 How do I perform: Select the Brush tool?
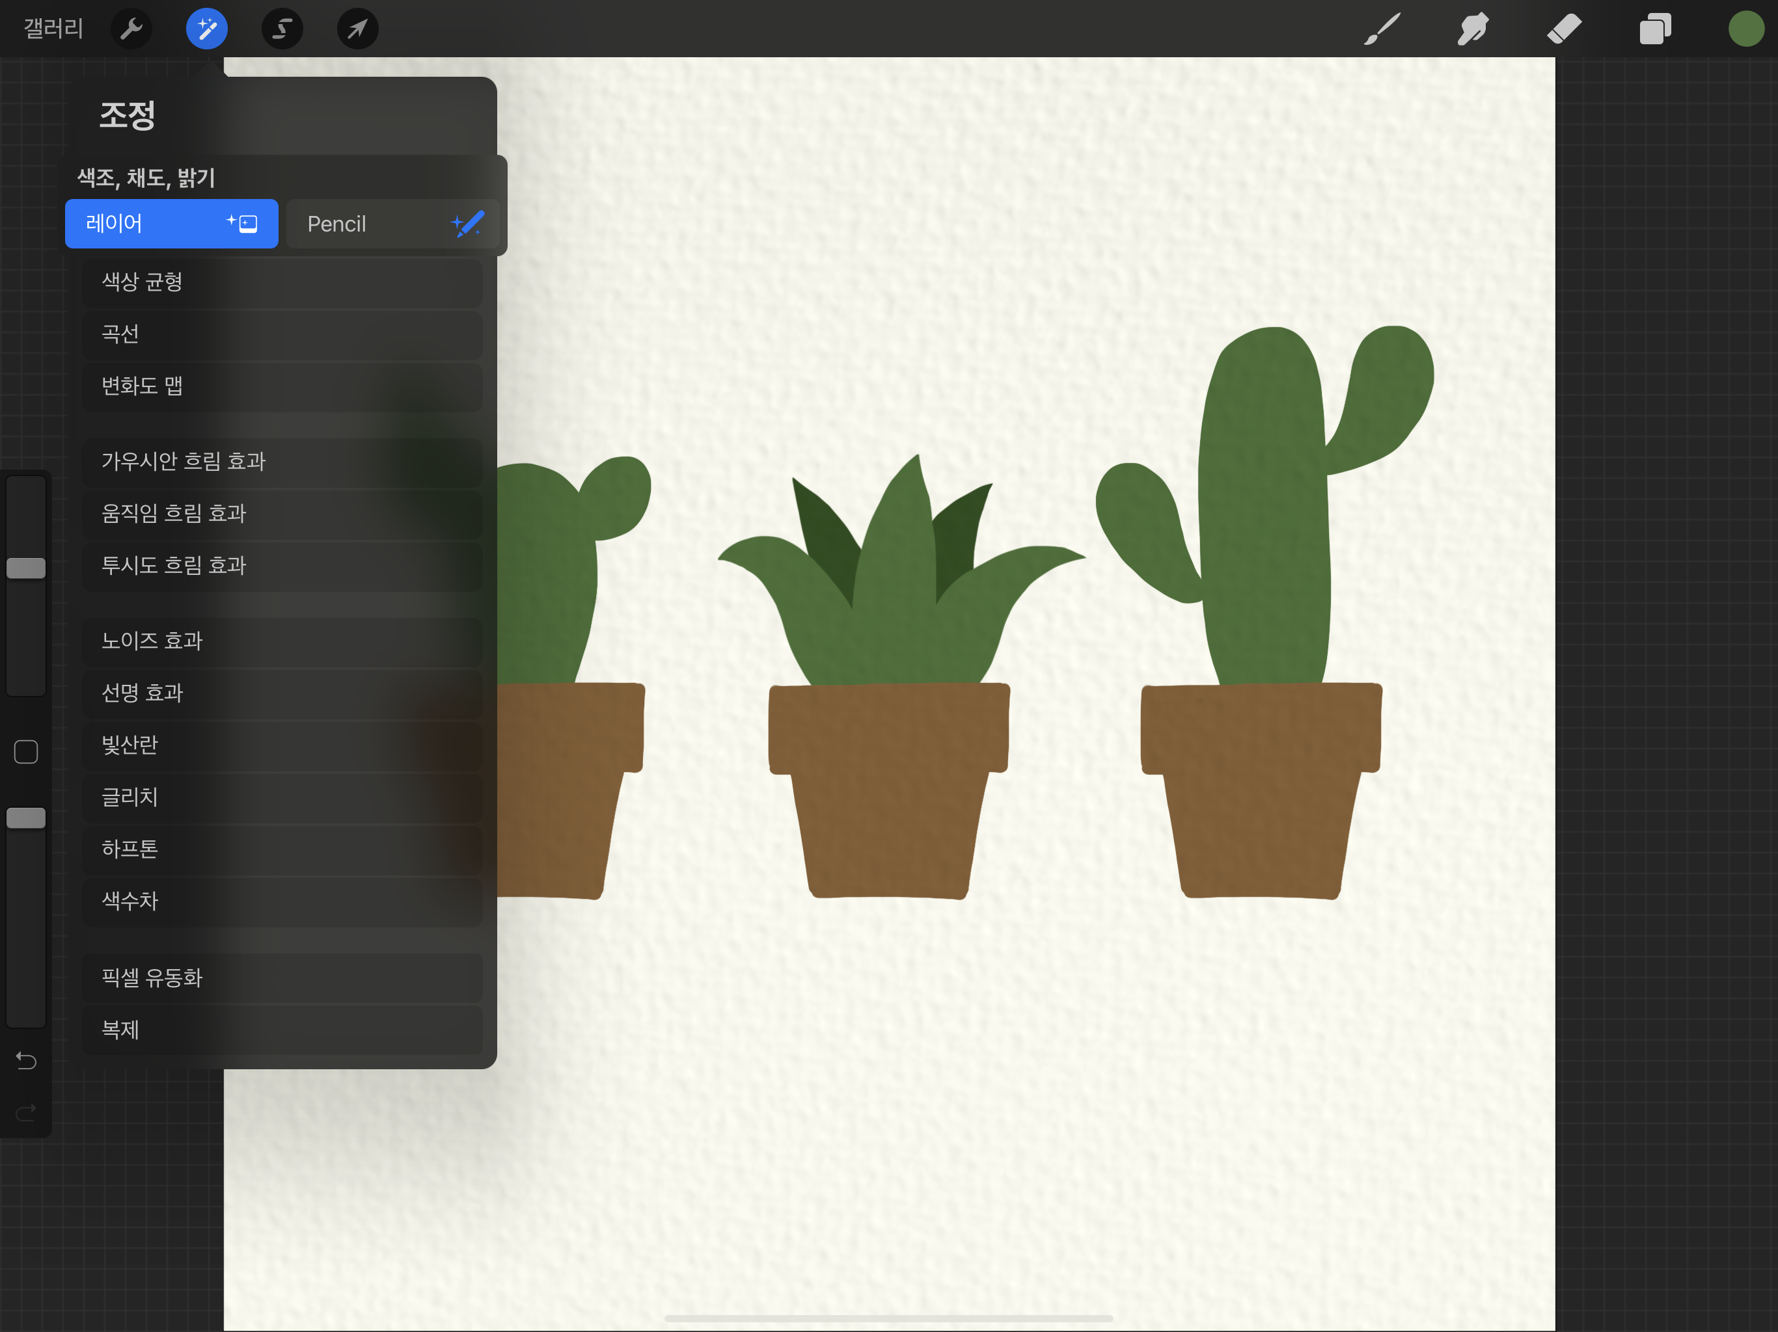point(1382,29)
